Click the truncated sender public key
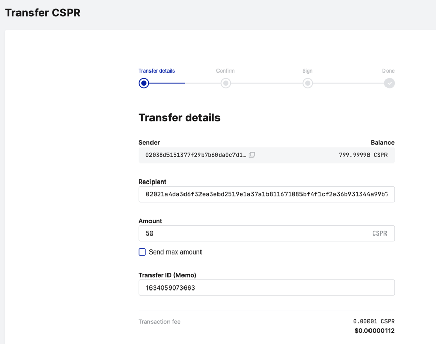 tap(195, 155)
